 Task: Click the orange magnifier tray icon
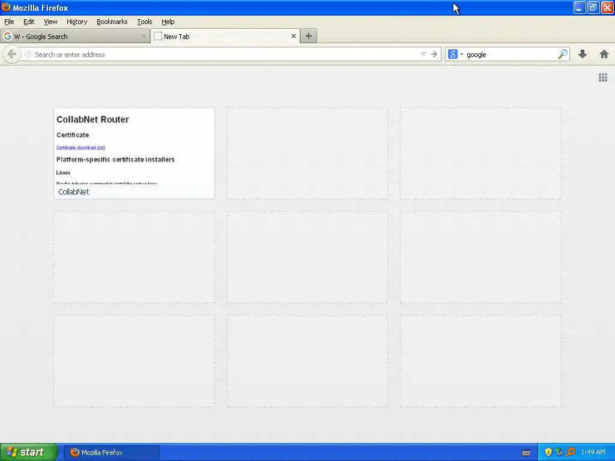(x=571, y=452)
